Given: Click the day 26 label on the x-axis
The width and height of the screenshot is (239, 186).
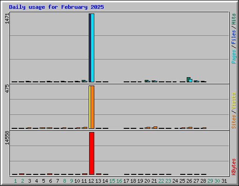Looking at the screenshot, I should pos(189,181).
